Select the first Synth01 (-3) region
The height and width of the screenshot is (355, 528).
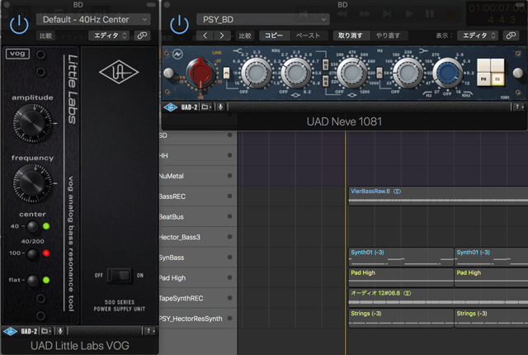pyautogui.click(x=401, y=258)
